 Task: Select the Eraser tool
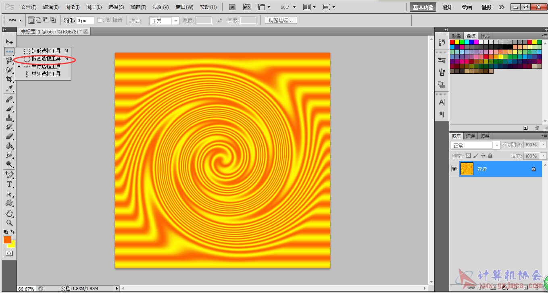coord(9,136)
